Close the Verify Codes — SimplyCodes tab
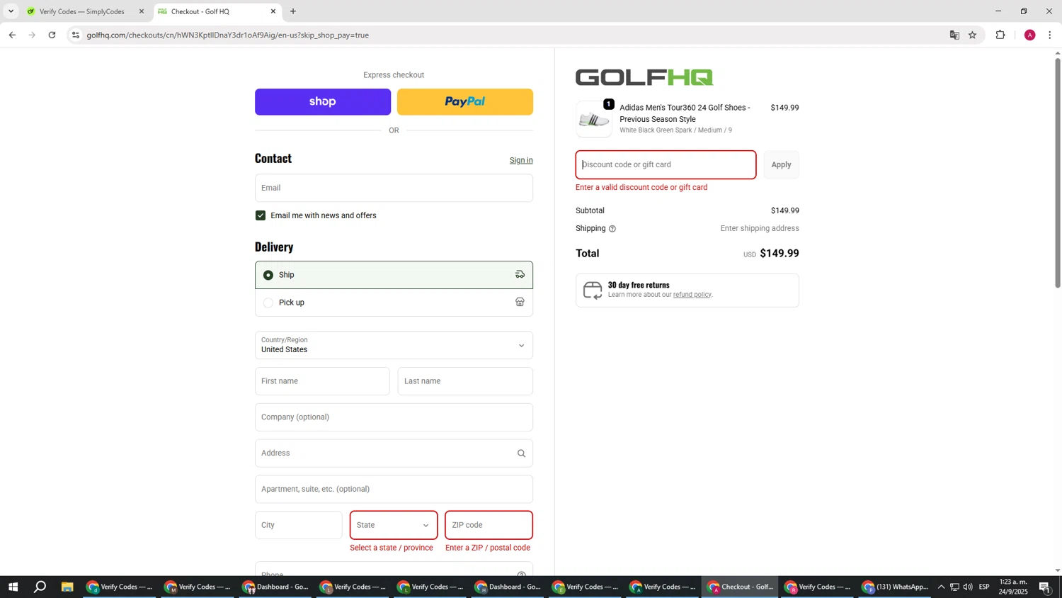This screenshot has width=1062, height=598. (x=142, y=11)
